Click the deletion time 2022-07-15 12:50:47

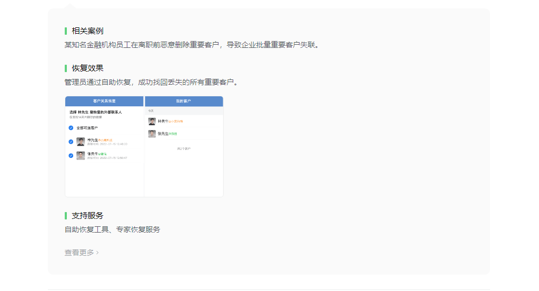tap(107, 158)
